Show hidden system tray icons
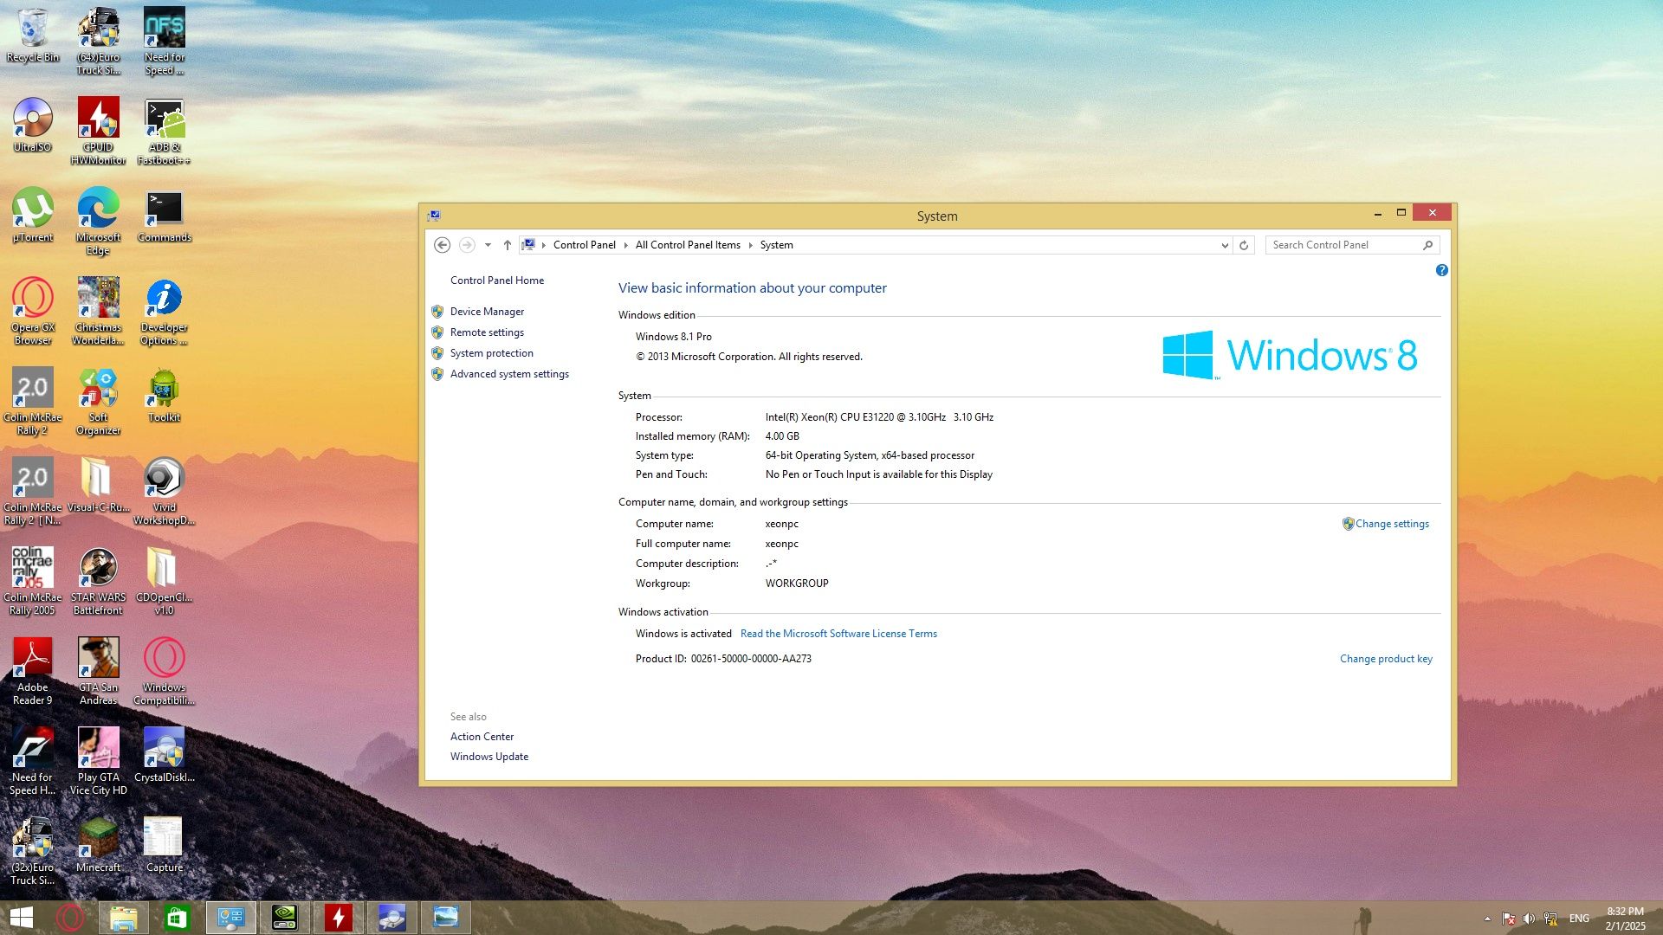This screenshot has height=935, width=1663. click(1487, 919)
